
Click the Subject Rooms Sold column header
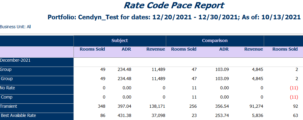(x=92, y=49)
